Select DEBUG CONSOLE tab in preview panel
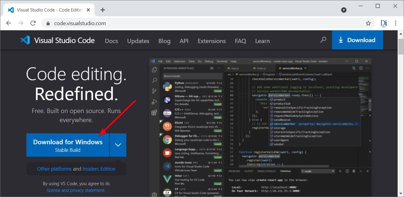 [x=267, y=171]
